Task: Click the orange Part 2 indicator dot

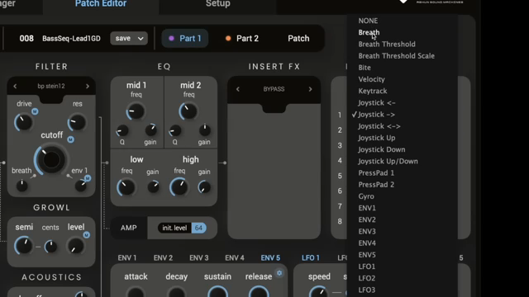Action: [x=228, y=39]
